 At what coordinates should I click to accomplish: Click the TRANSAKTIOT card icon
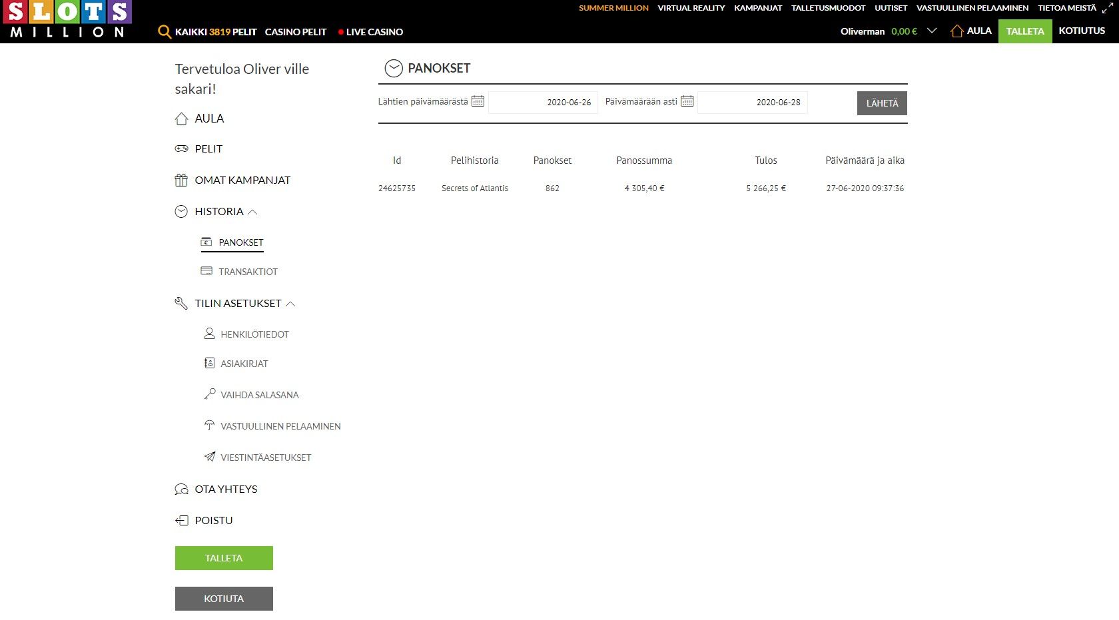(x=206, y=271)
